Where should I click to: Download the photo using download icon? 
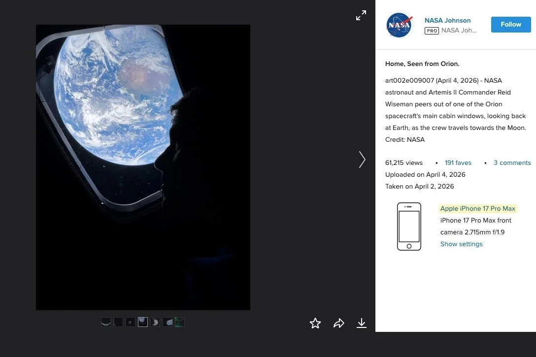click(362, 323)
